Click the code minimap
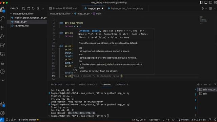Image resolution: width=217 pixels, height=122 pixels. (x=204, y=20)
